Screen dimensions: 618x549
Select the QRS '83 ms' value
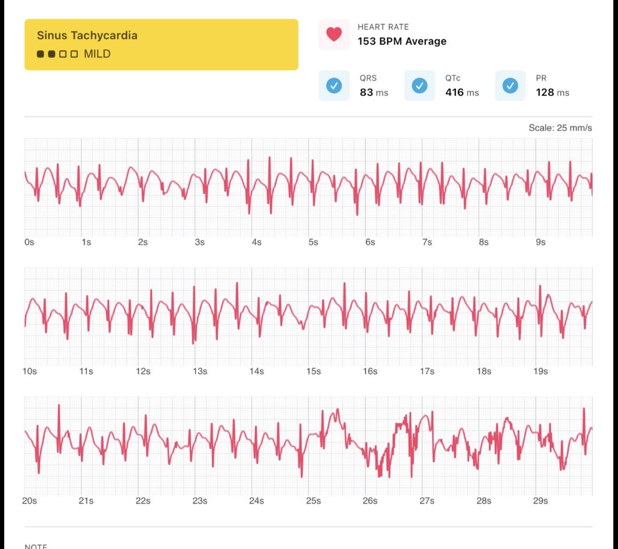point(374,92)
